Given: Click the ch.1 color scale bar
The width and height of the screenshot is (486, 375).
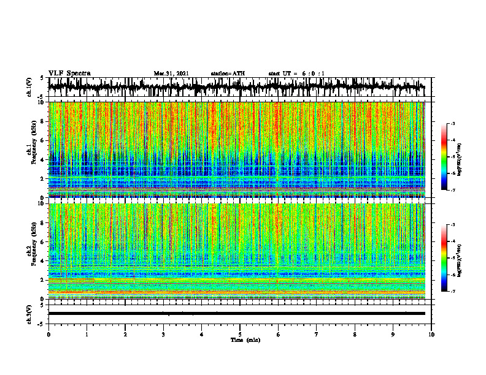Looking at the screenshot, I should click(x=444, y=157).
